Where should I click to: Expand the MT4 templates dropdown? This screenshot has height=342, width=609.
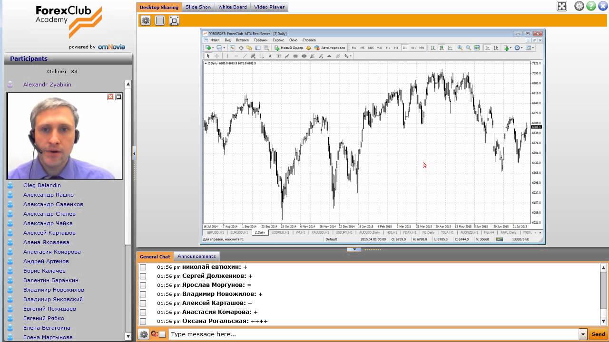pos(533,47)
